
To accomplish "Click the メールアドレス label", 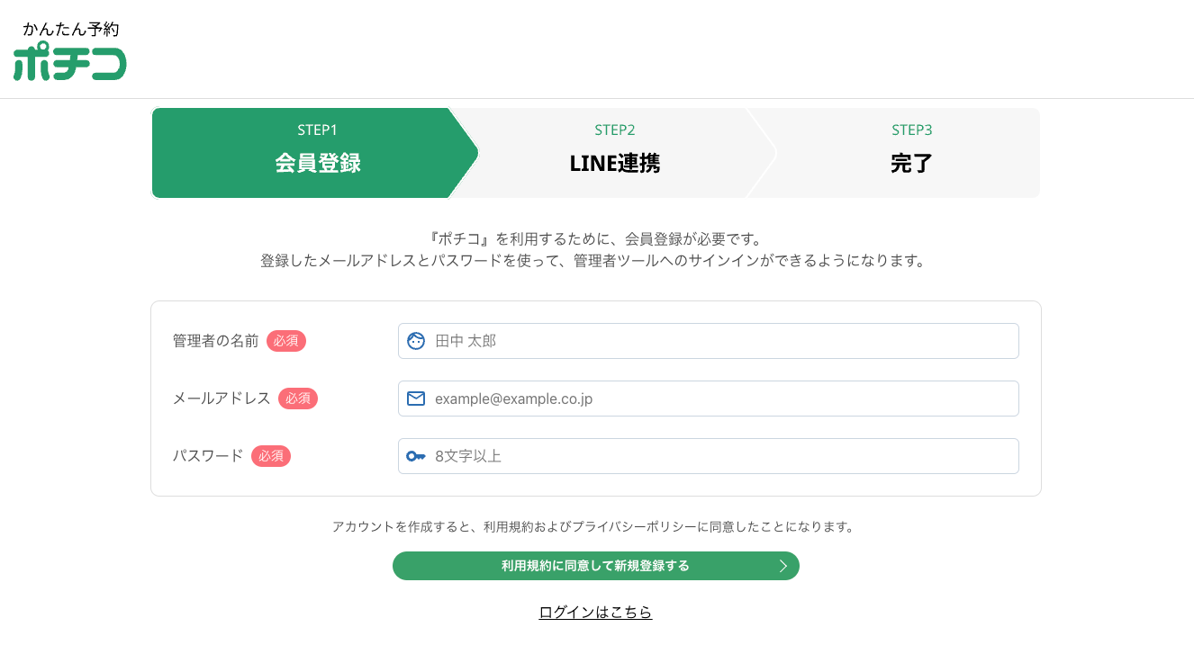I will tap(222, 399).
